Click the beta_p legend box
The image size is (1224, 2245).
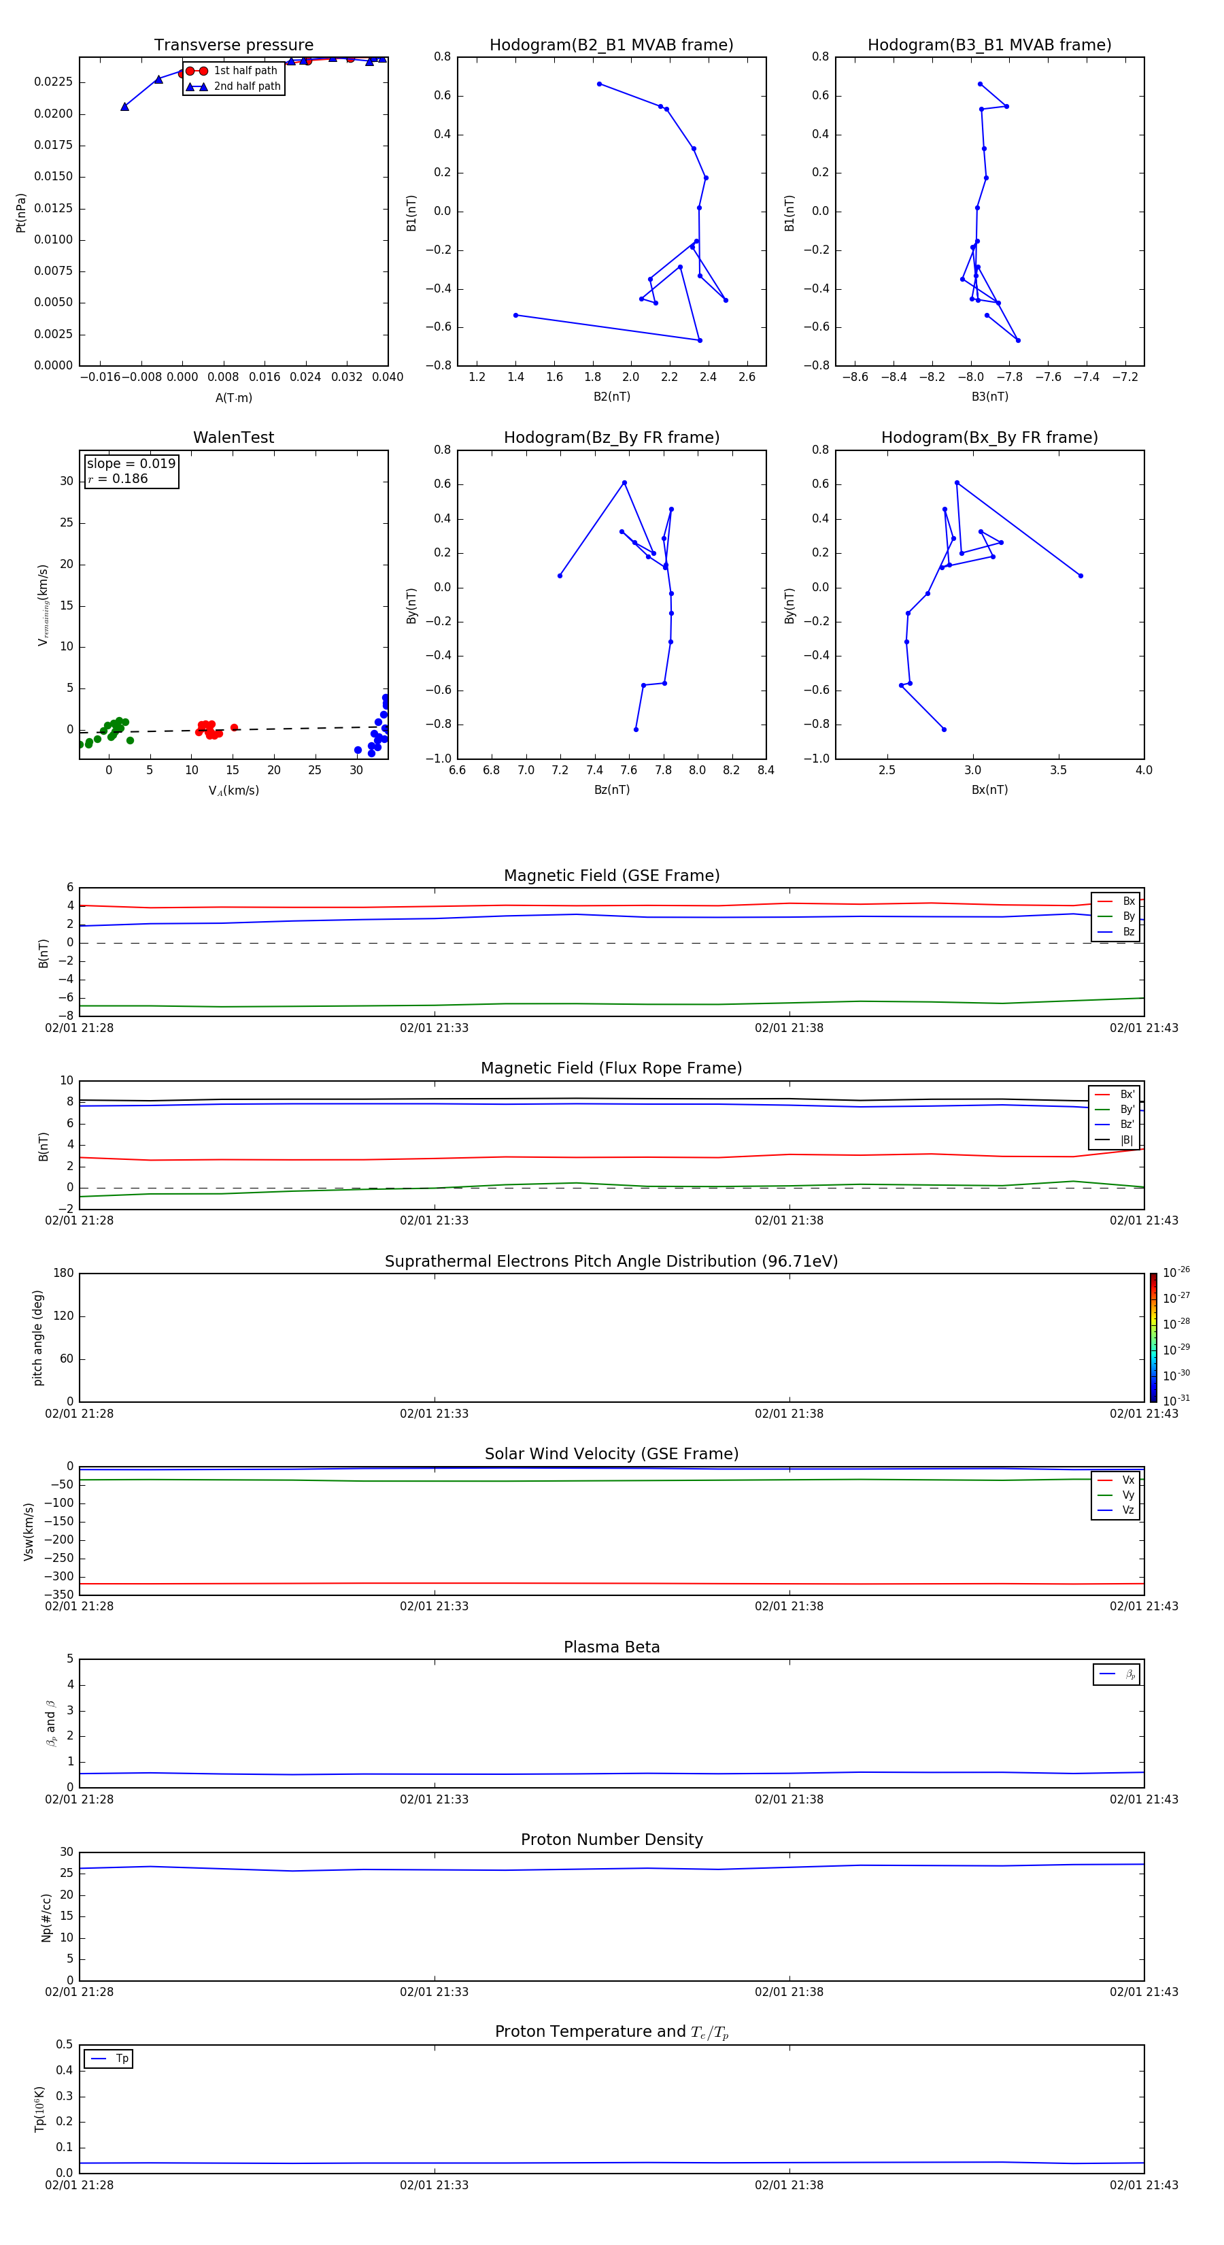click(x=1117, y=1674)
